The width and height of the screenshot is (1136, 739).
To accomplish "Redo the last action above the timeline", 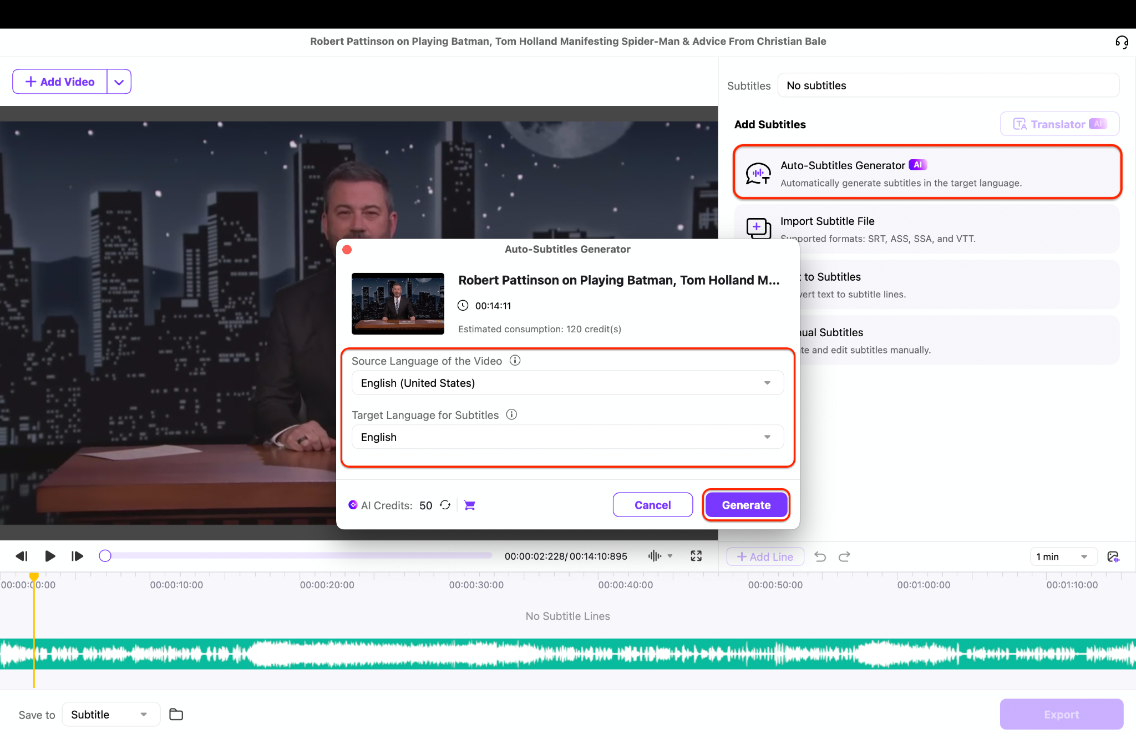I will [844, 556].
